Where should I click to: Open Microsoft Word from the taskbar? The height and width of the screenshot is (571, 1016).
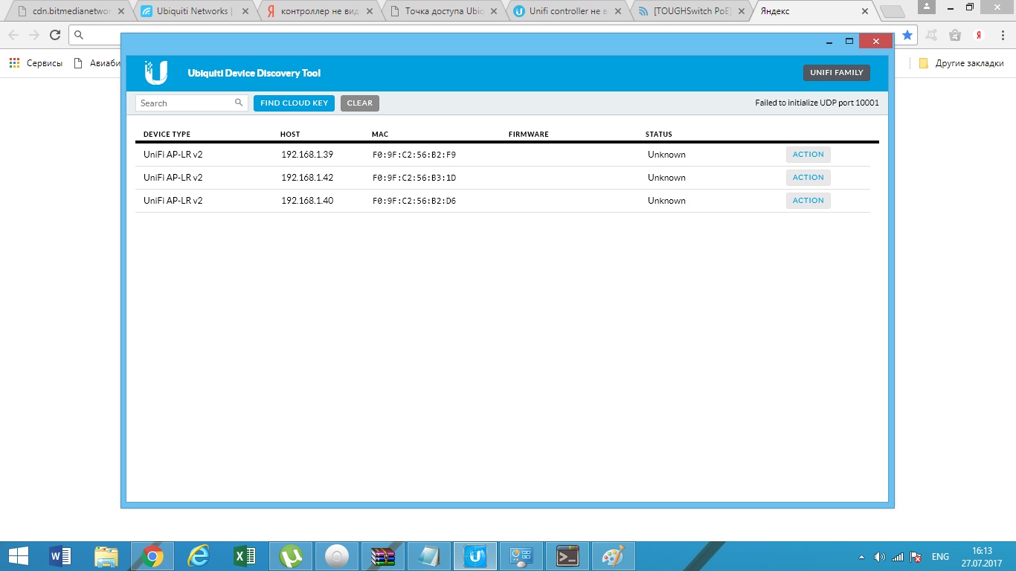click(60, 556)
